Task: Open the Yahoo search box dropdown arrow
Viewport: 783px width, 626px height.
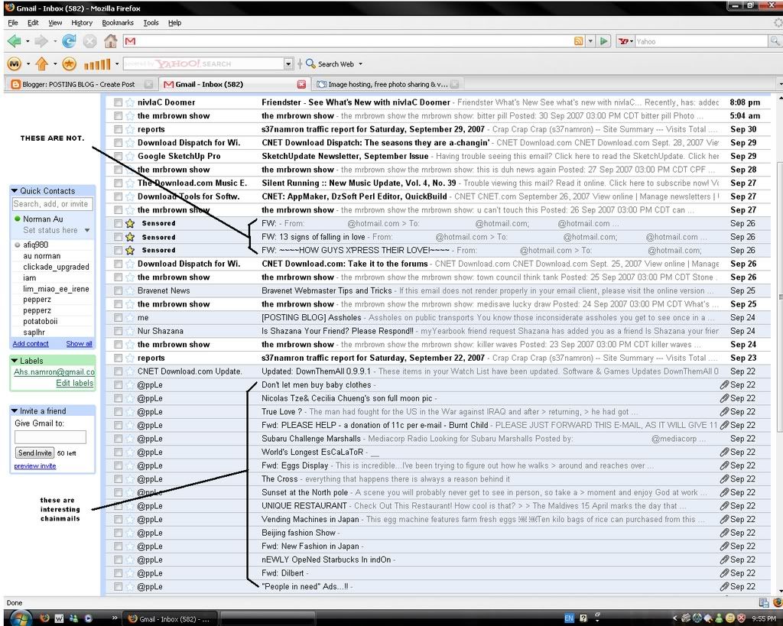Action: point(288,64)
